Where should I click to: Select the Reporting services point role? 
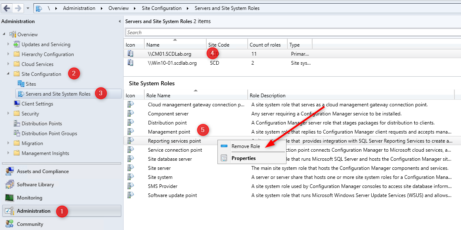[292, 141]
